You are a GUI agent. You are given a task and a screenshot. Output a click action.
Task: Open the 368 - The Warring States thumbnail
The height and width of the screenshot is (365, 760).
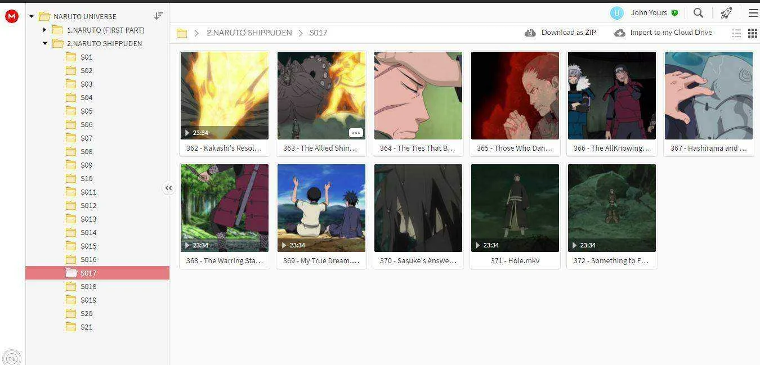225,208
